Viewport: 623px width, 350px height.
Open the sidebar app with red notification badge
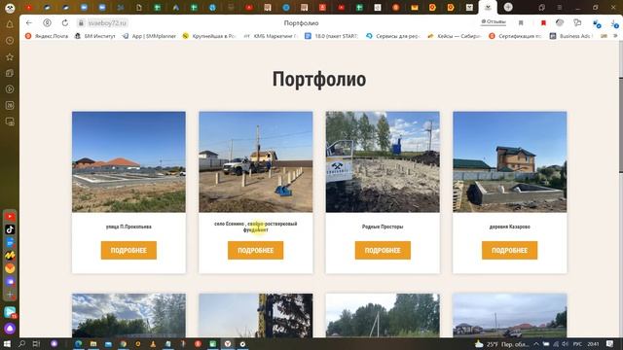[x=10, y=312]
